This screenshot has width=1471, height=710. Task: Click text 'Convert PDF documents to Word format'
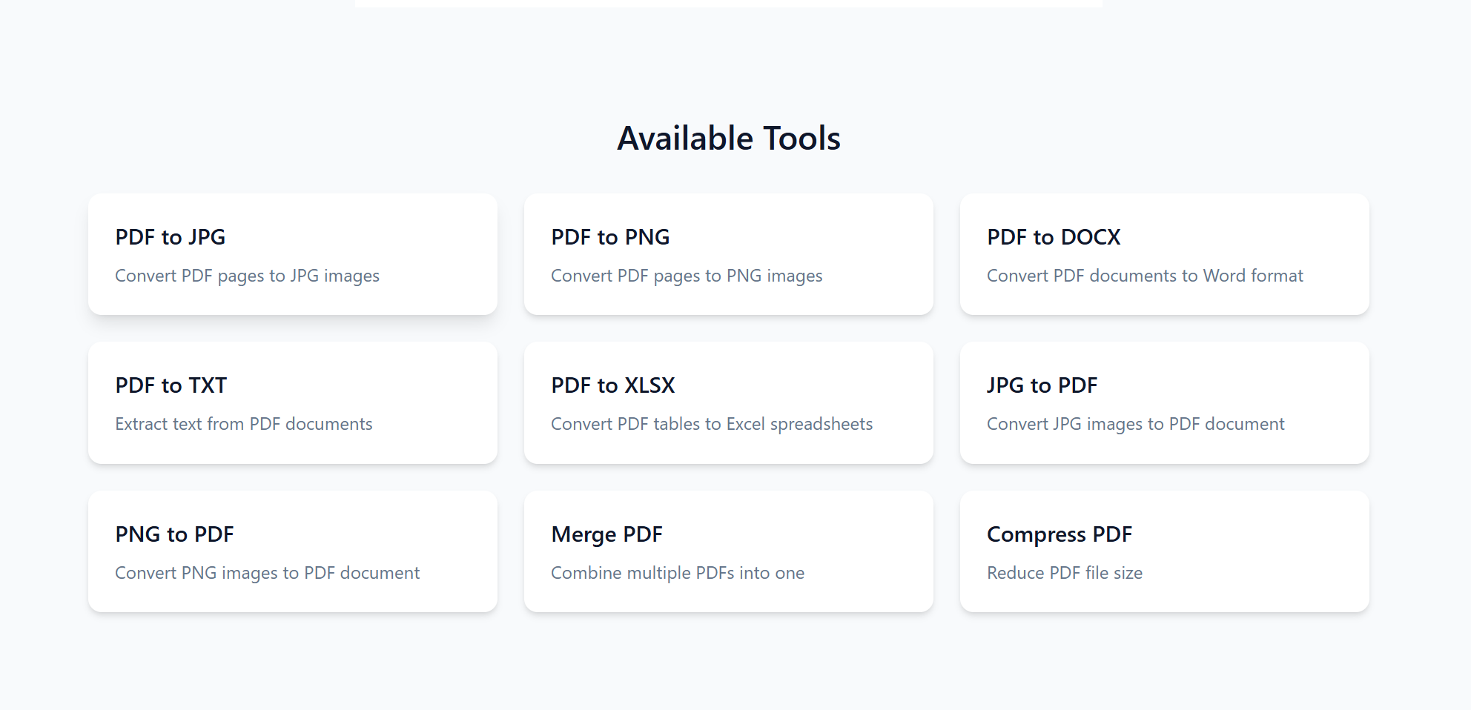(1145, 275)
